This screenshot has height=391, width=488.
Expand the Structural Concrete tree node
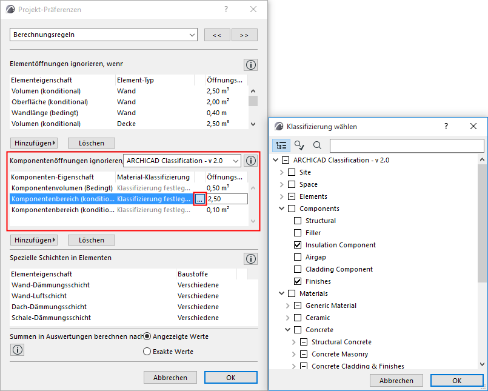(x=294, y=342)
